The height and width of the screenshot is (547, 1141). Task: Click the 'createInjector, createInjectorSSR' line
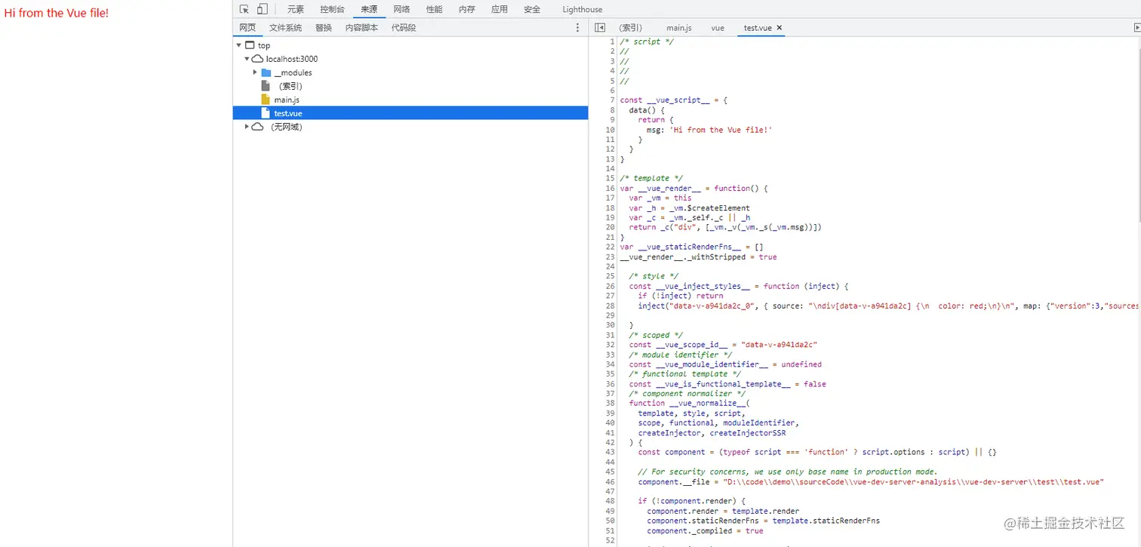tap(712, 433)
